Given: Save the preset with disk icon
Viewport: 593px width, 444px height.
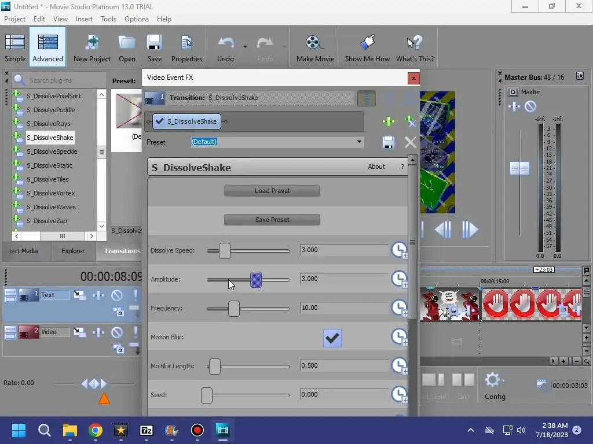Looking at the screenshot, I should pyautogui.click(x=389, y=142).
